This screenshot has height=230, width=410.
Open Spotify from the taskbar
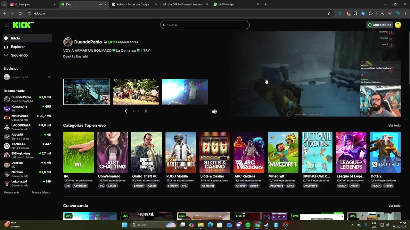pyautogui.click(x=248, y=225)
